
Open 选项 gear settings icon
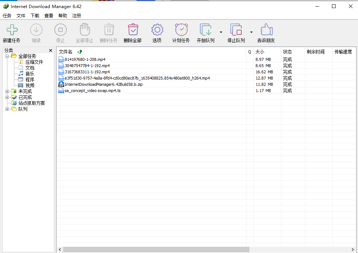(157, 30)
